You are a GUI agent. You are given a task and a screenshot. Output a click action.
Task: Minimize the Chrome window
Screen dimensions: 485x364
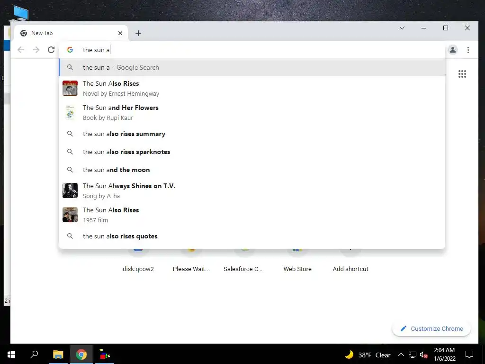(424, 28)
